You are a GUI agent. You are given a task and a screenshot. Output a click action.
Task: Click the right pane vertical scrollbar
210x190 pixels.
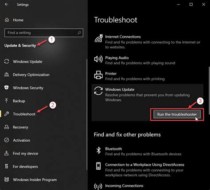tap(209, 90)
